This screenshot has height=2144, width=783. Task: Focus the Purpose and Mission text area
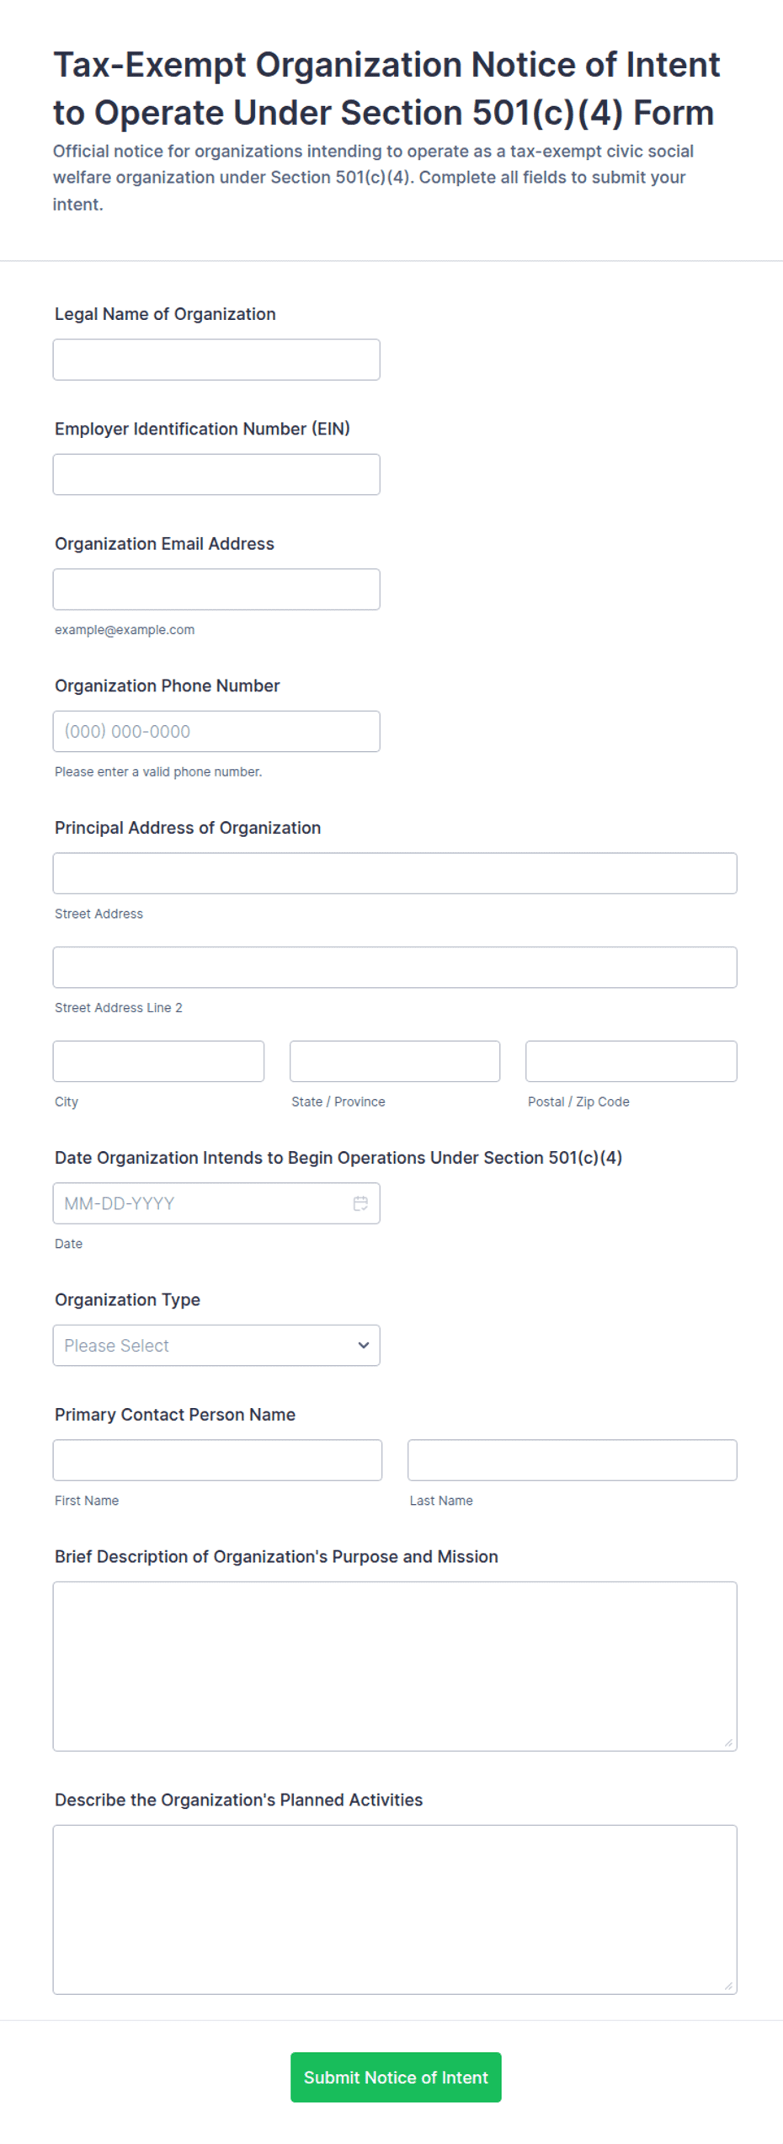tap(395, 1667)
